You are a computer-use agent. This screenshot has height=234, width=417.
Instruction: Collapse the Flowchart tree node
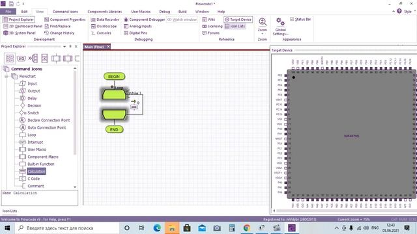tap(6, 77)
